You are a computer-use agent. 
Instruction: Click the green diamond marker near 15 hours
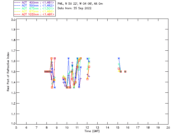pos(119,64)
